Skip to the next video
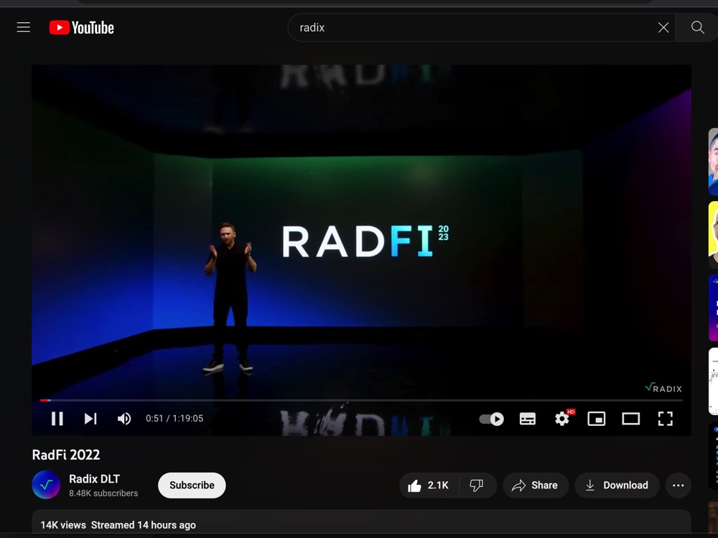The width and height of the screenshot is (718, 538). coord(90,419)
